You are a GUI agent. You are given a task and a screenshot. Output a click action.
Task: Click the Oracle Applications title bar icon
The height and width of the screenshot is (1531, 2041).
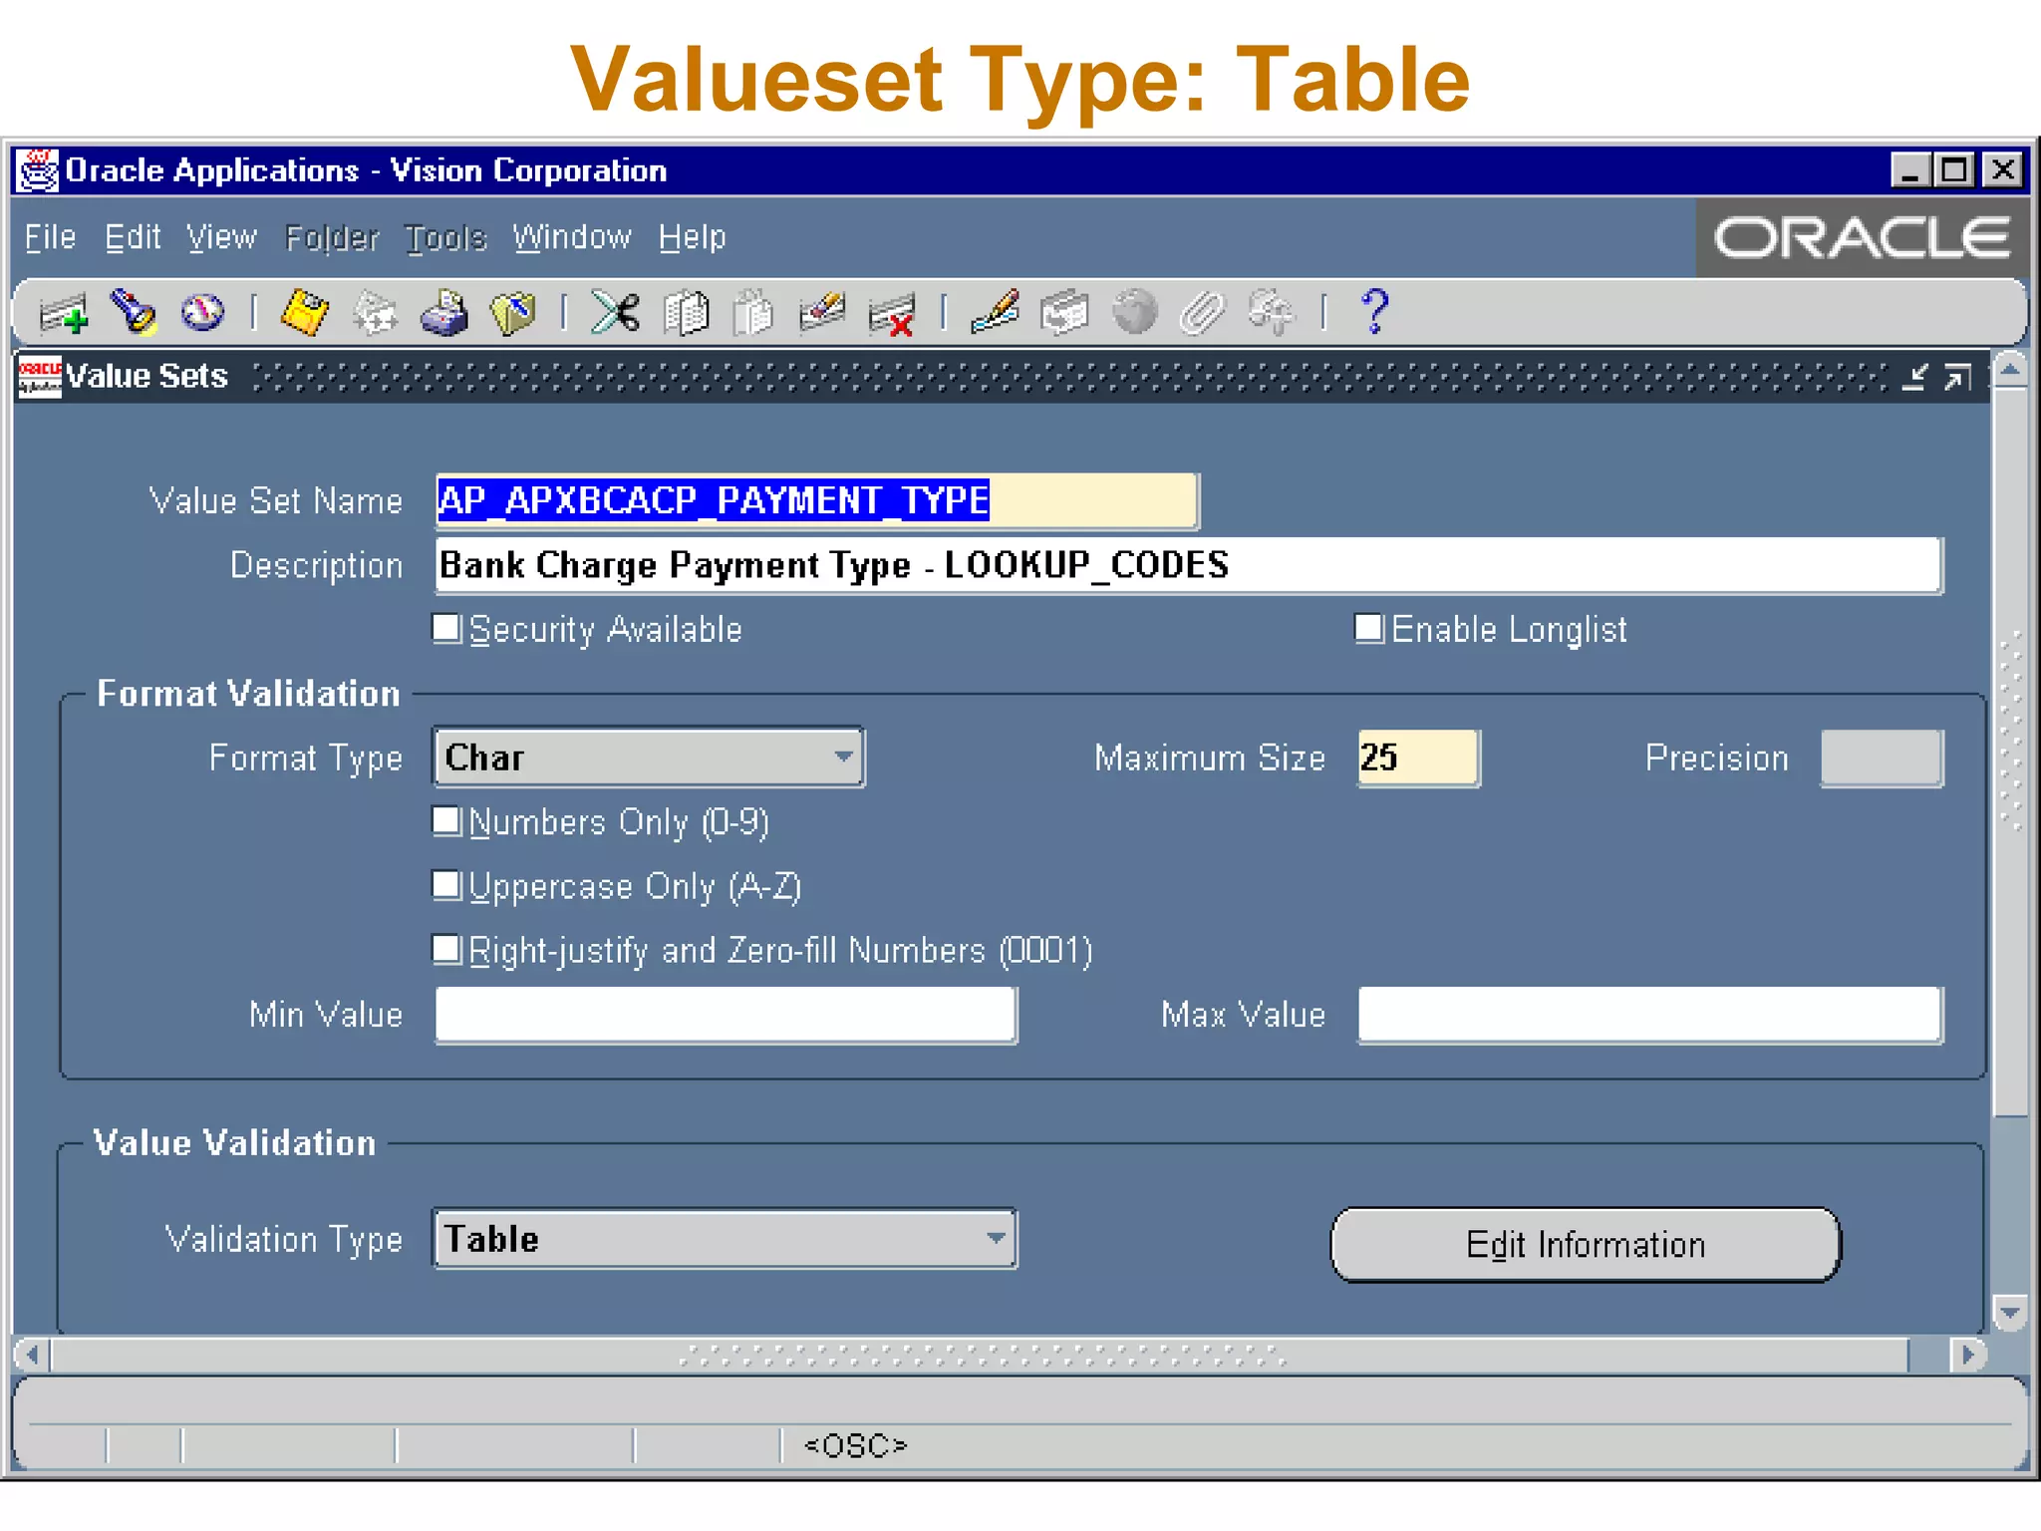(39, 170)
